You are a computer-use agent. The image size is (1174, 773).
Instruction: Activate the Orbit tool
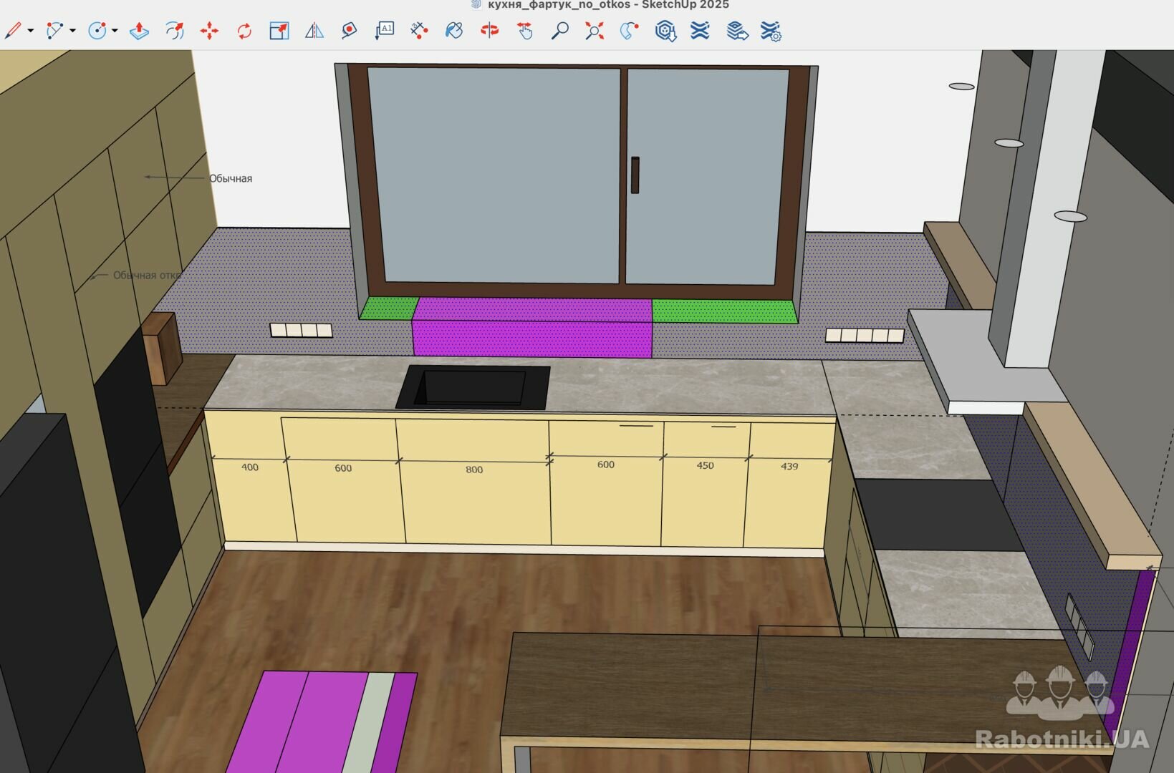click(x=489, y=31)
